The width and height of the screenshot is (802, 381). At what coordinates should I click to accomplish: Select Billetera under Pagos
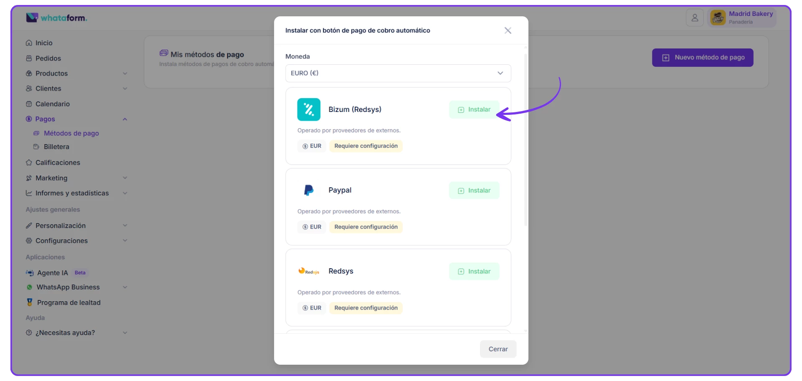coord(56,147)
